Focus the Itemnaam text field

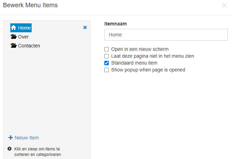166,35
